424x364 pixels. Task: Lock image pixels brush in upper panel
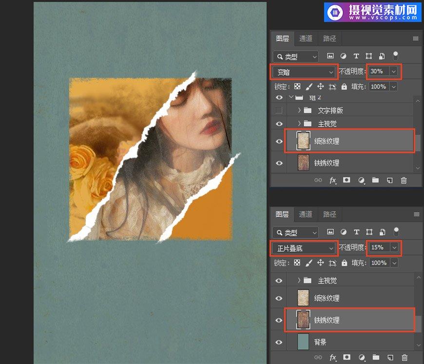click(x=309, y=86)
